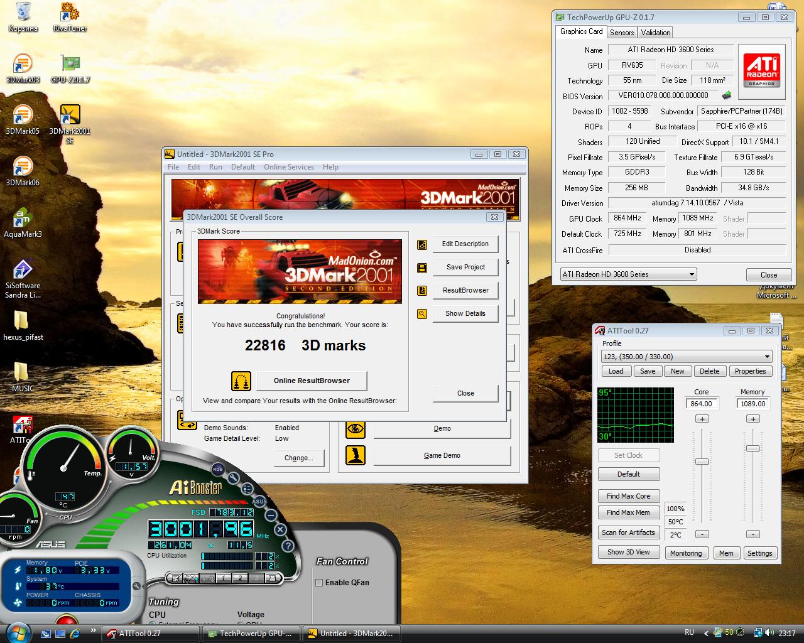Select AI Booster profile 2 button
The height and width of the screenshot is (643, 804).
pyautogui.click(x=240, y=578)
